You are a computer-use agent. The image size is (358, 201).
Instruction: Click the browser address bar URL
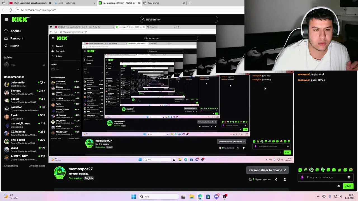click(x=39, y=10)
